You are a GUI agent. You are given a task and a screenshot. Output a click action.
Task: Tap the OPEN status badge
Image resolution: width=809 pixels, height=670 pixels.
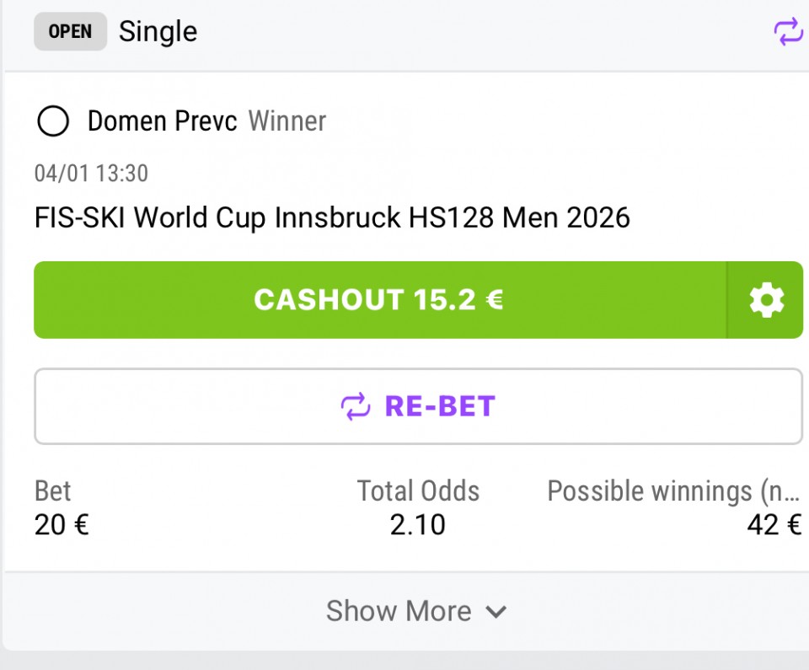(70, 32)
